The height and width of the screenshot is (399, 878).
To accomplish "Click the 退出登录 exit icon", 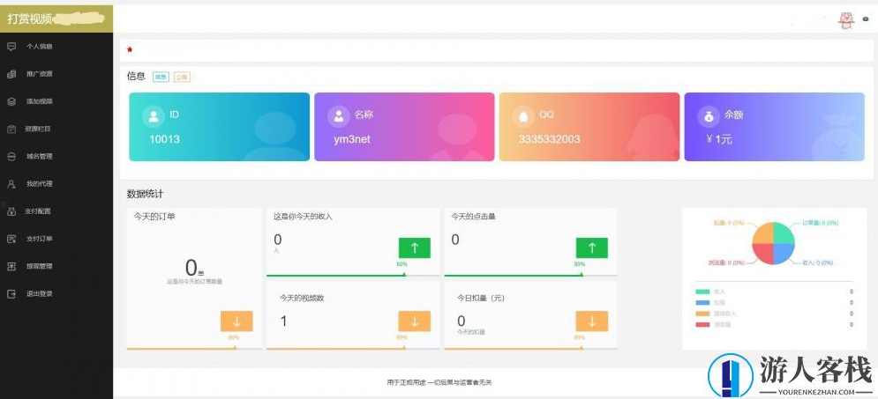I will pyautogui.click(x=11, y=294).
